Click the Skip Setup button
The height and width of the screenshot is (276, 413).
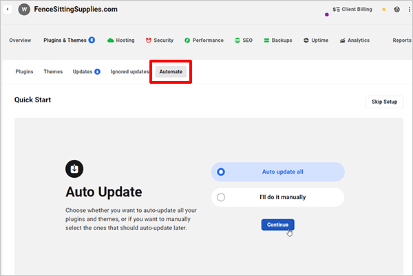pyautogui.click(x=384, y=102)
